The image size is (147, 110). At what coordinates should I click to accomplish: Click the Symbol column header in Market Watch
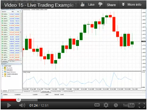coord(4,12)
